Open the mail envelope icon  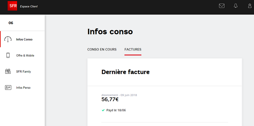tap(222, 6)
